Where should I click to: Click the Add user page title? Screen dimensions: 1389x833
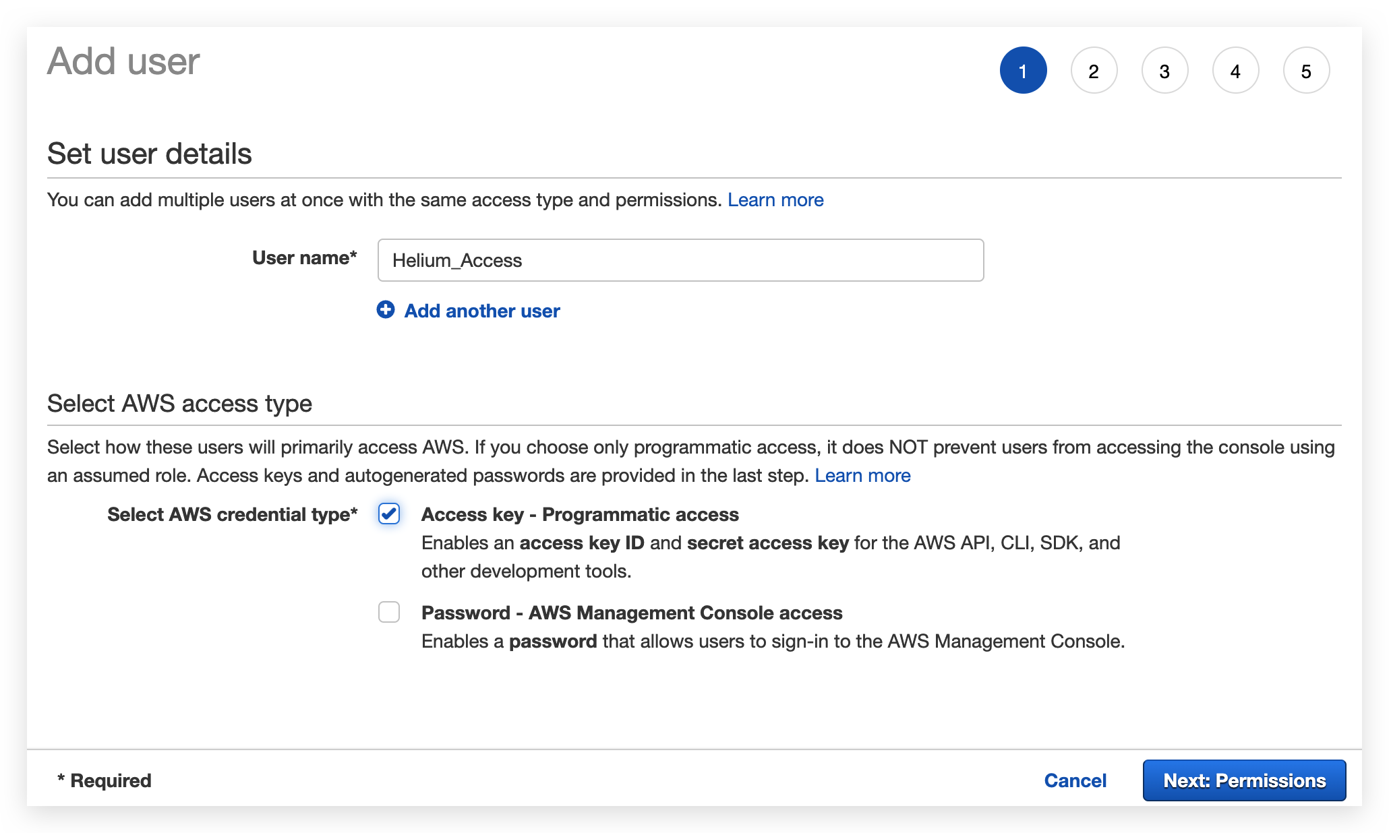(123, 61)
